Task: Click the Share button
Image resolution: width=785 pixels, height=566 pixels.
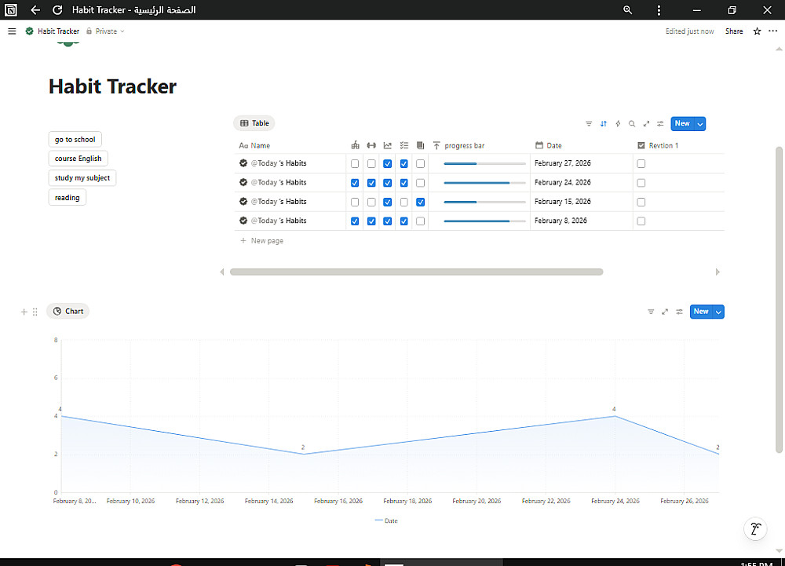Action: click(x=734, y=31)
